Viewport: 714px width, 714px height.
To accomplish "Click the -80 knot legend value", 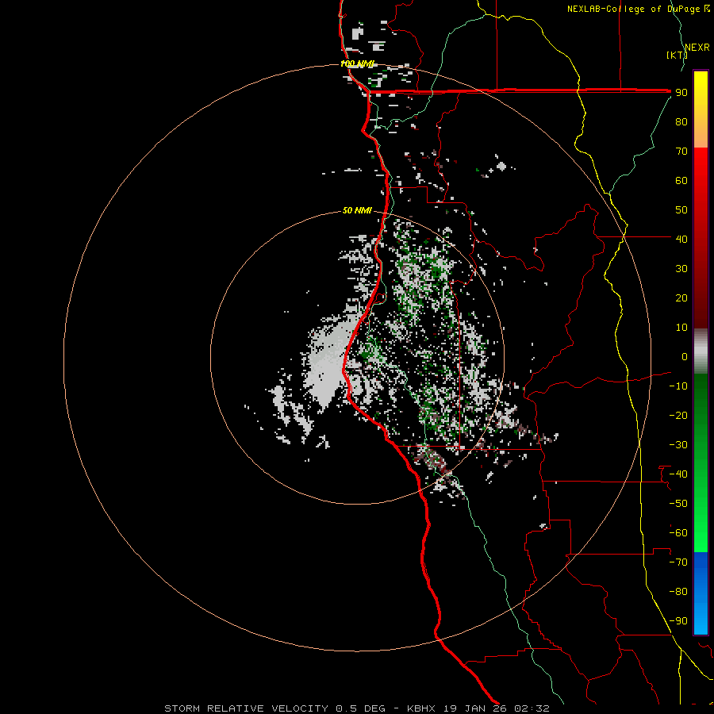I will pos(678,592).
